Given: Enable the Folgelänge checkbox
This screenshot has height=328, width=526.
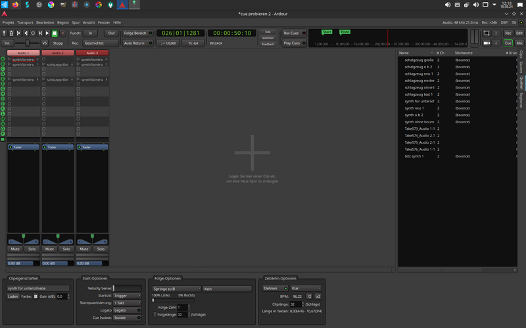Looking at the screenshot, I should [155, 315].
